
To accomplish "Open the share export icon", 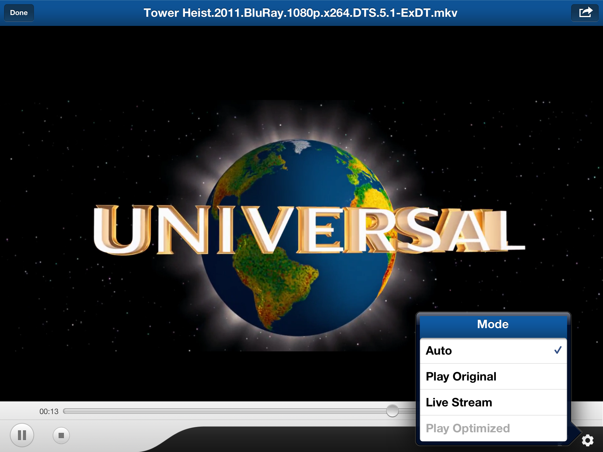I will click(x=585, y=13).
